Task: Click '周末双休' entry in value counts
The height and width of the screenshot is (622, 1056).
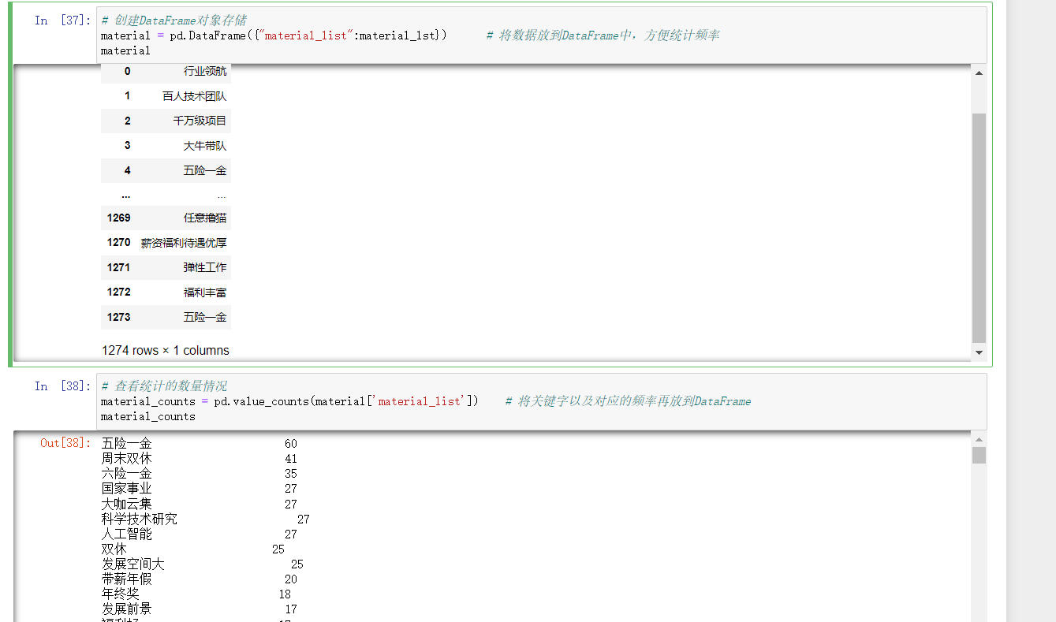Action: point(127,459)
